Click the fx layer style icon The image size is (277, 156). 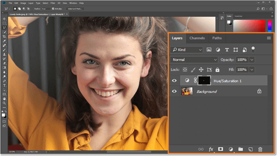tap(211, 149)
